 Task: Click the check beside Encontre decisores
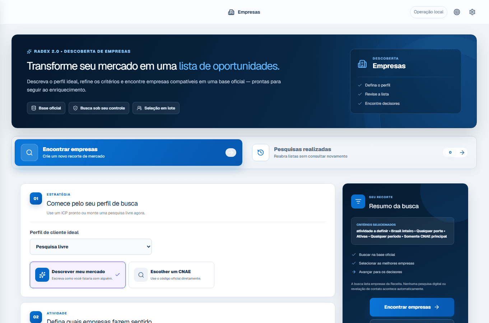[x=360, y=103]
